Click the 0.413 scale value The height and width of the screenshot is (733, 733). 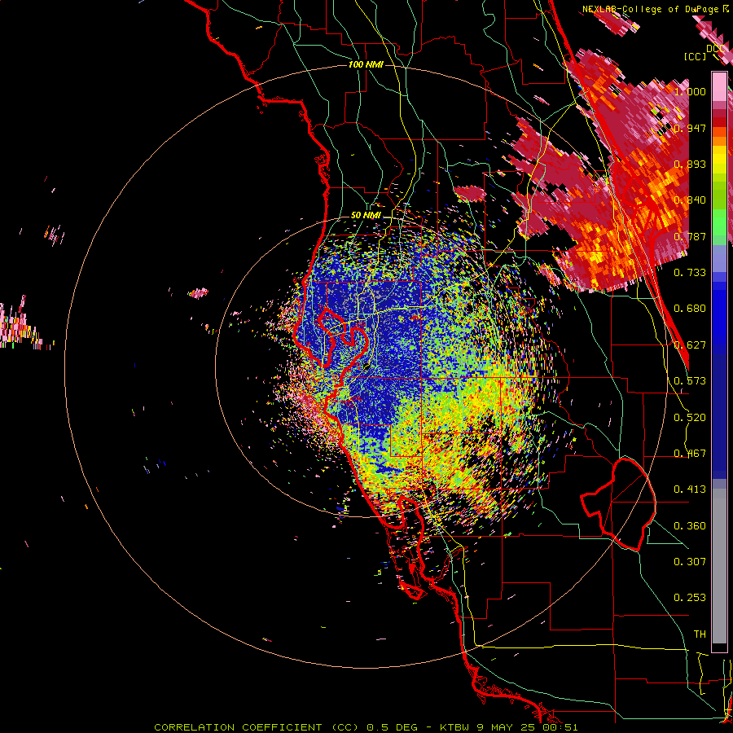[x=690, y=489]
